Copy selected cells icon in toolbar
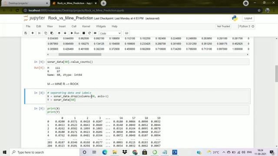The height and width of the screenshot is (156, 278). click(46, 33)
